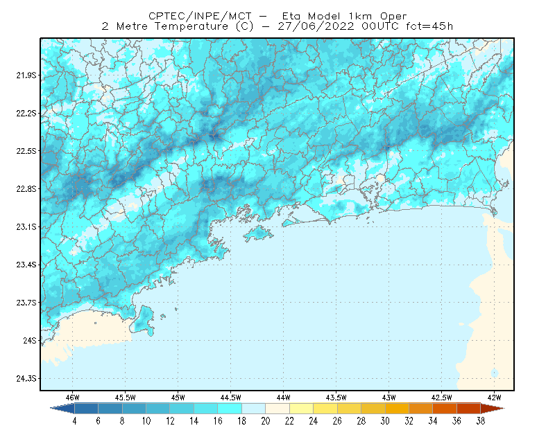Click the 10-12 blue legend swatch
This screenshot has width=555, height=428.
pos(158,409)
